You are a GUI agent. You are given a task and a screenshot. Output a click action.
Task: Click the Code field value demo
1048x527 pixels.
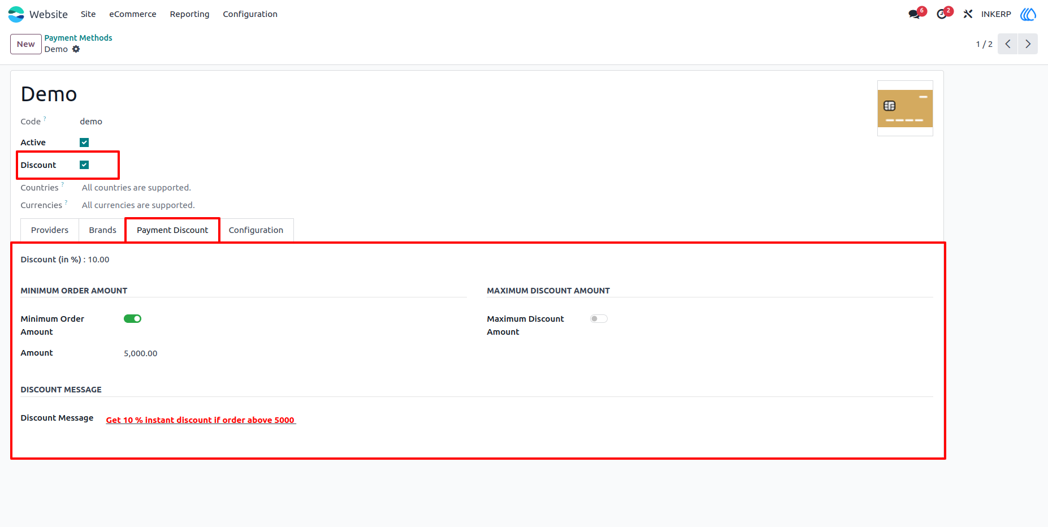coord(91,122)
